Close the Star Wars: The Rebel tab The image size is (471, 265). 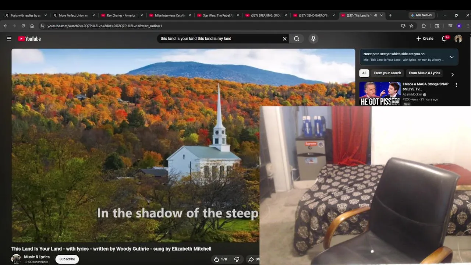pos(238,15)
